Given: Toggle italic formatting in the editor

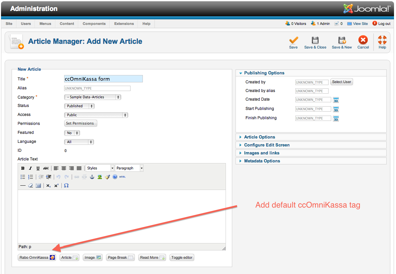Looking at the screenshot, I should click(x=30, y=168).
